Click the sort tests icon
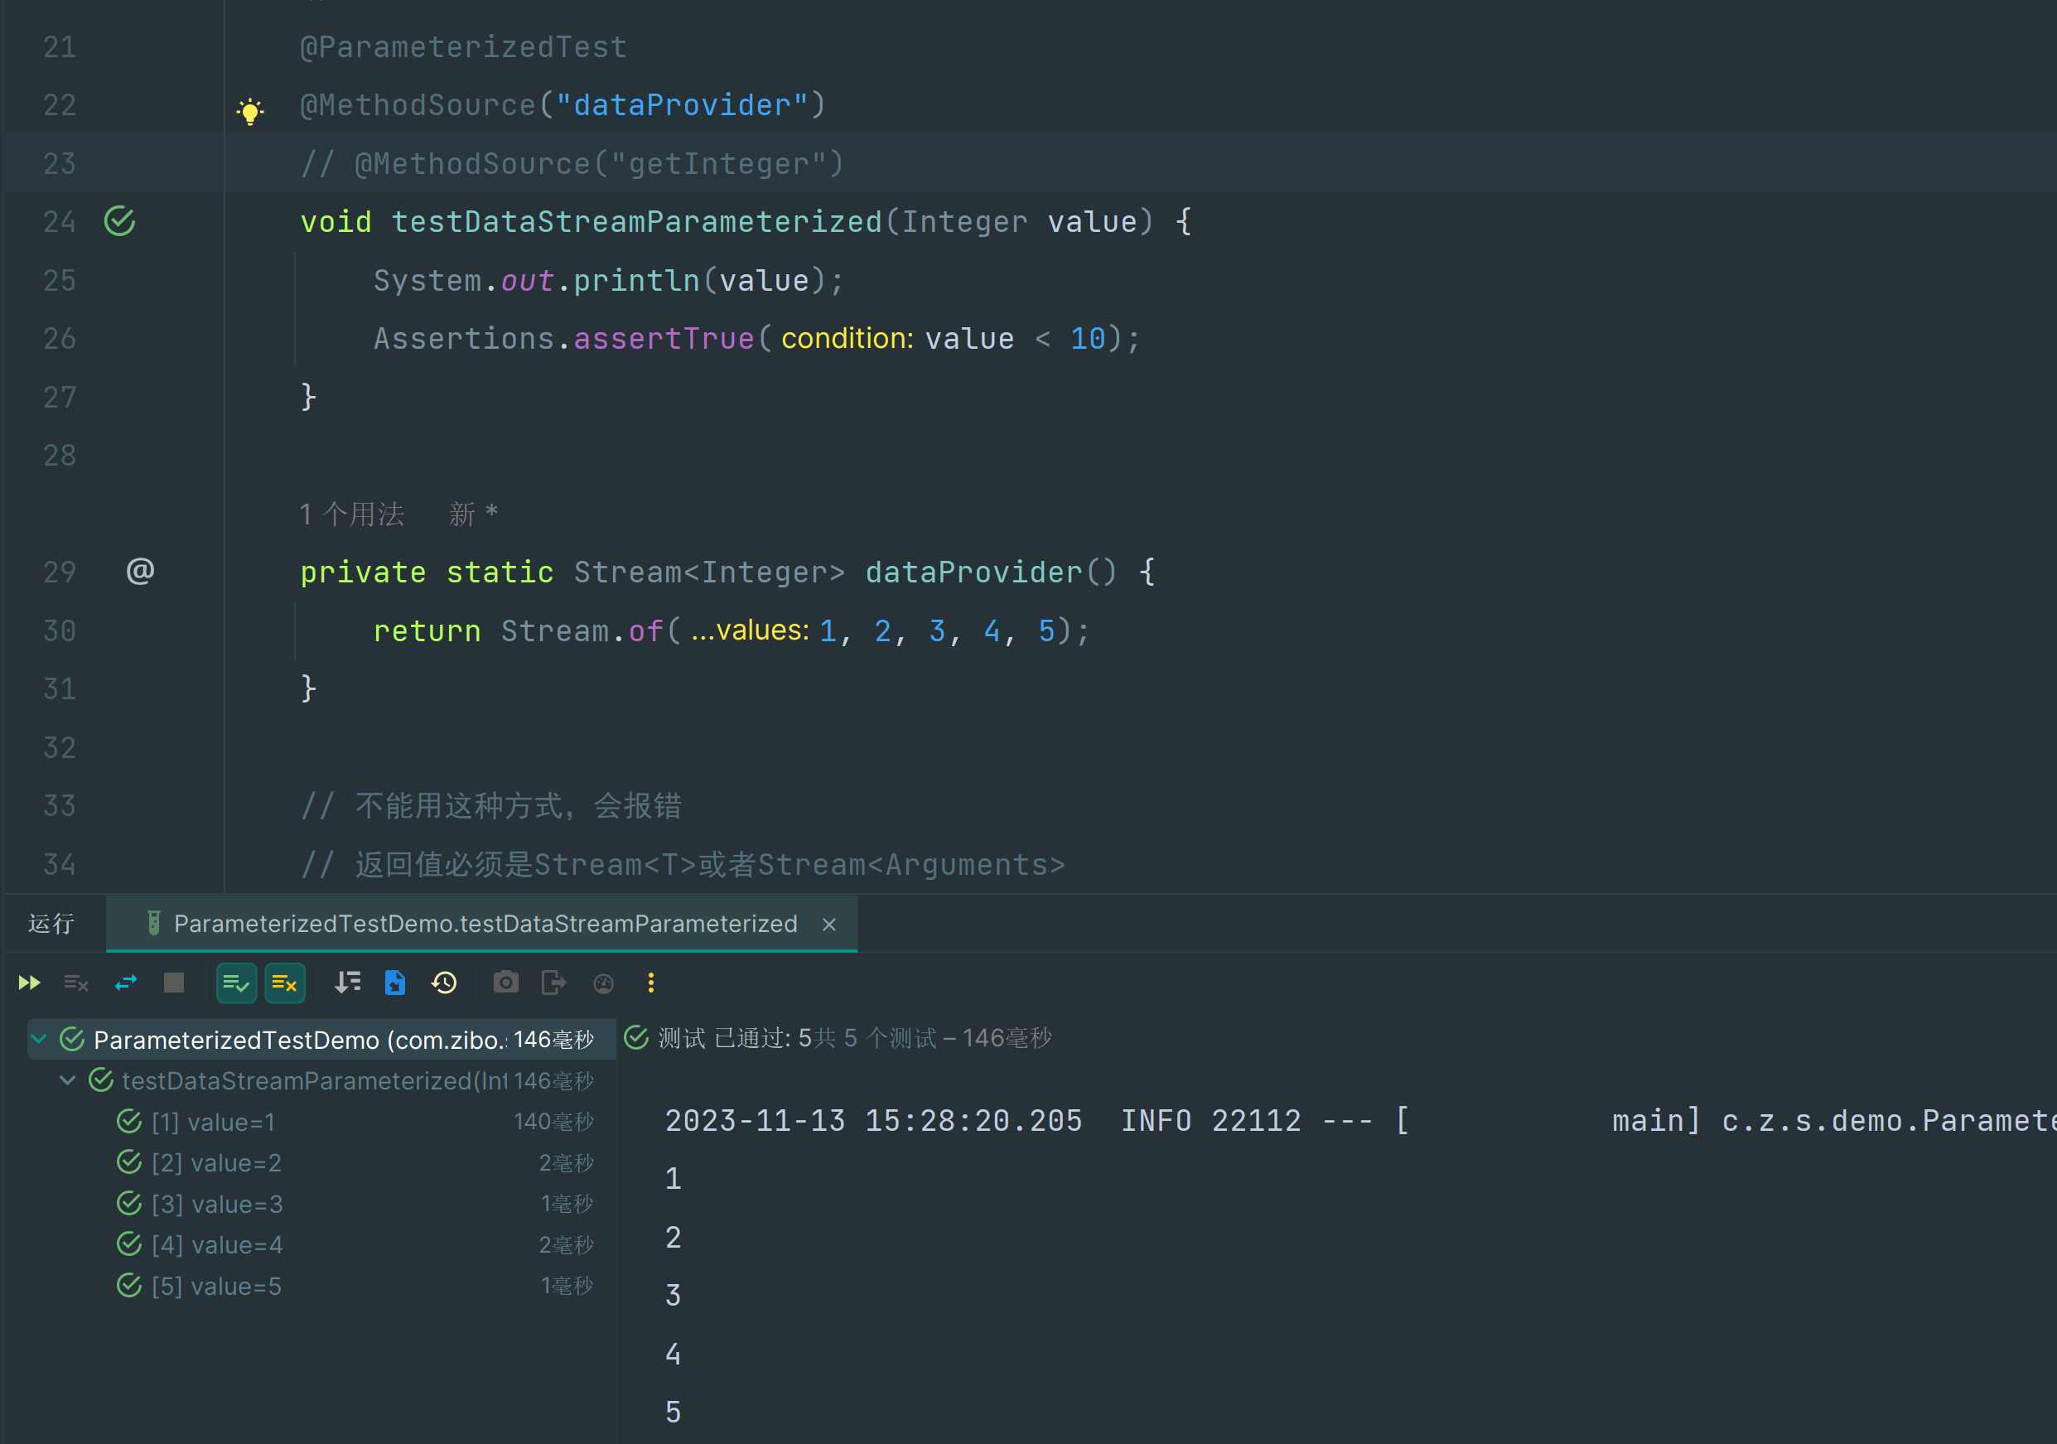This screenshot has width=2057, height=1444. click(348, 983)
